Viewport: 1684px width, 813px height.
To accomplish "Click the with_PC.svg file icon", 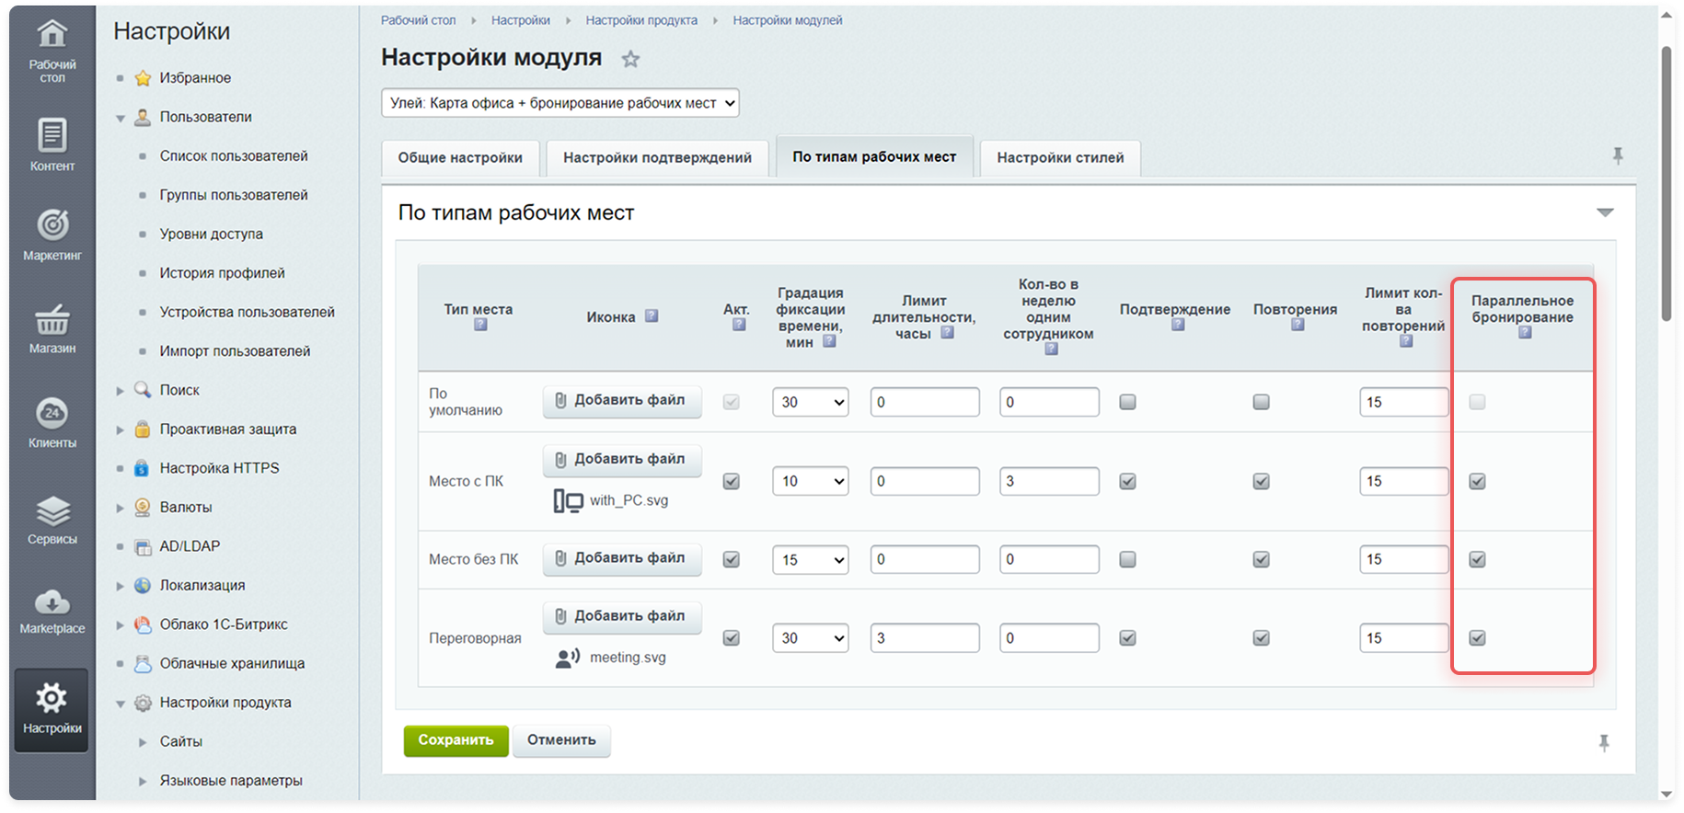I will click(568, 500).
